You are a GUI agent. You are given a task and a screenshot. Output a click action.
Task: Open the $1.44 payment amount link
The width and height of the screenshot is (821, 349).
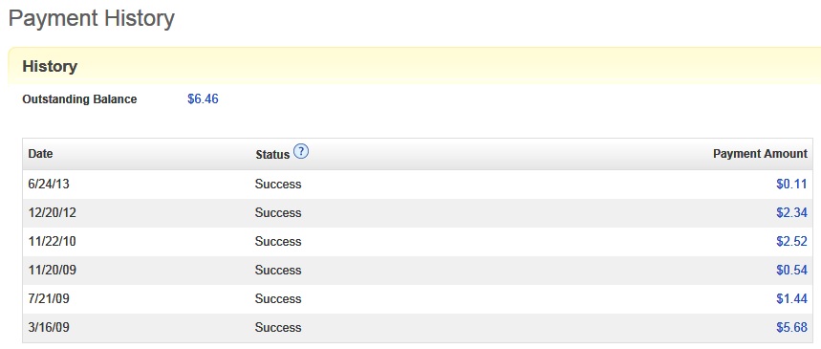[x=791, y=299]
